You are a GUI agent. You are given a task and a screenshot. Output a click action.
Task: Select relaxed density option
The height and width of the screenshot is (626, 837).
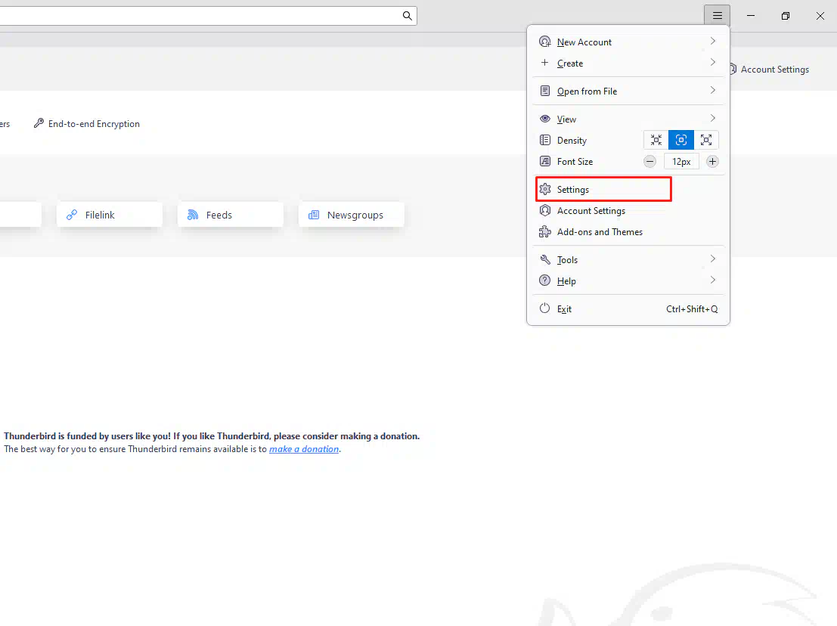tap(706, 140)
